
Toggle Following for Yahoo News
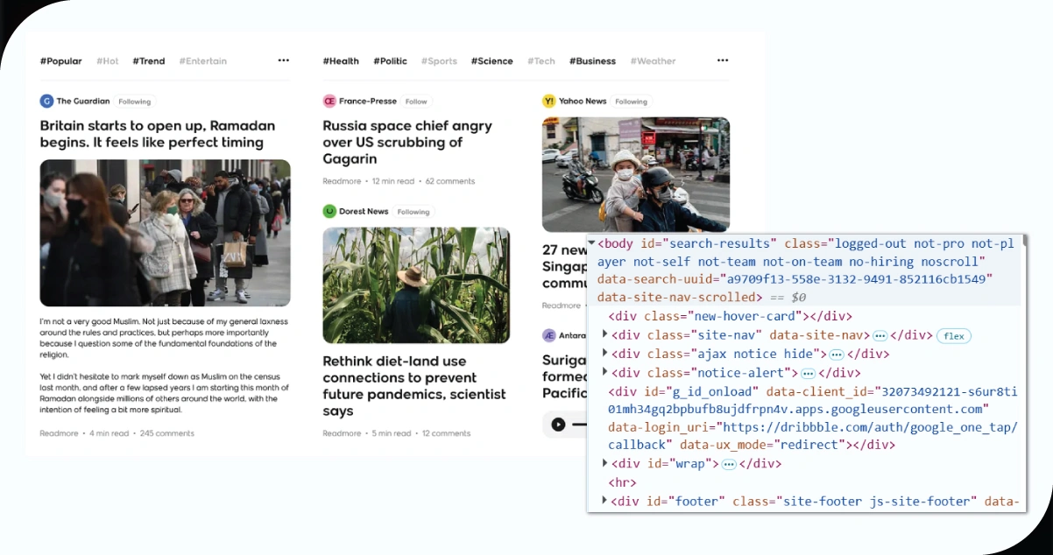tap(631, 102)
